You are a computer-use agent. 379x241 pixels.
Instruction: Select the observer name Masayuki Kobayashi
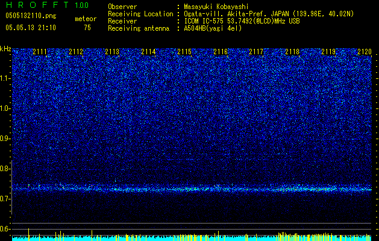click(216, 7)
